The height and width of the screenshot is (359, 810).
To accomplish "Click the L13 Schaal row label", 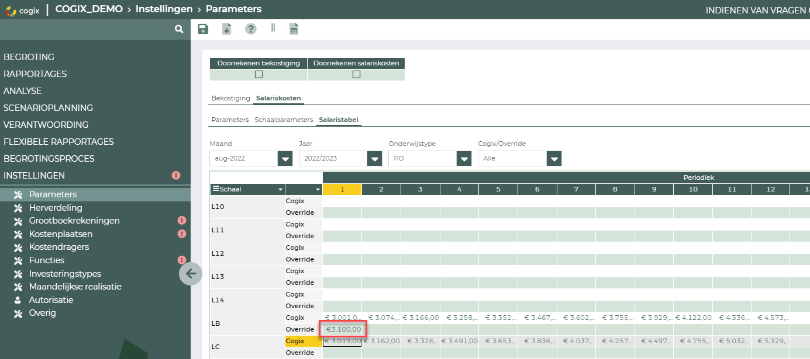I will pos(247,277).
